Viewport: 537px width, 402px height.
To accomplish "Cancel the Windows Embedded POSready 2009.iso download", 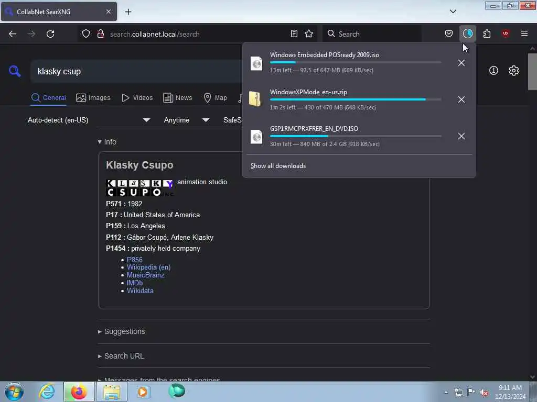I will [x=461, y=63].
